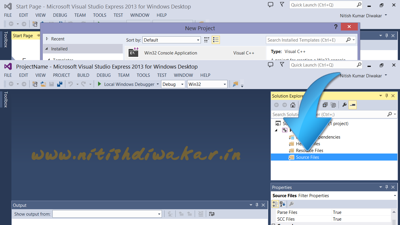Click the Back arrow in Solution Explorer toolbar
Image resolution: width=400 pixels, height=225 pixels.
[276, 105]
